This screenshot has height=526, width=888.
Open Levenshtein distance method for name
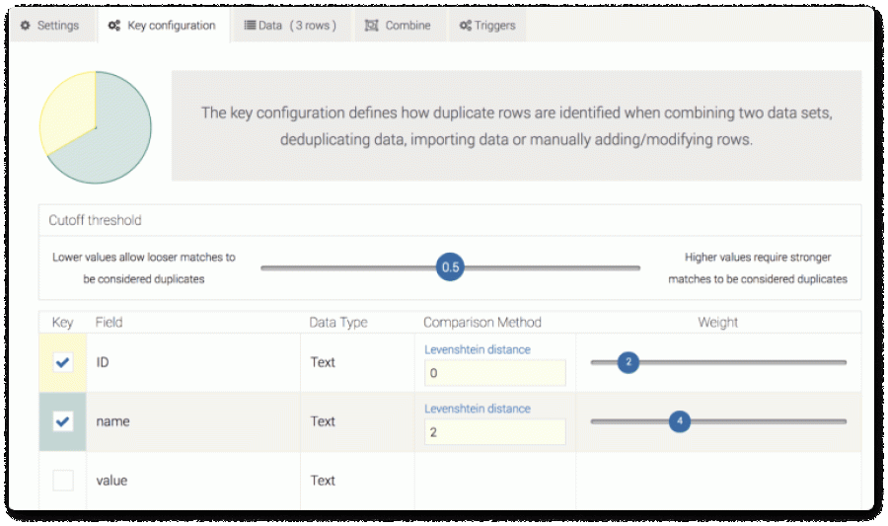pyautogui.click(x=478, y=409)
